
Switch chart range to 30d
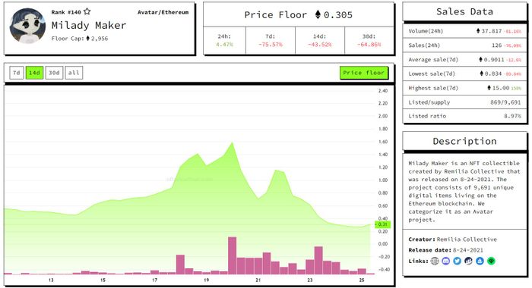click(54, 73)
